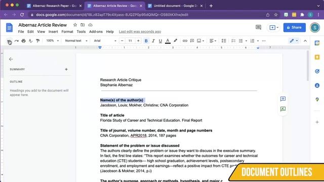Add comment from page margin icon

(283, 99)
